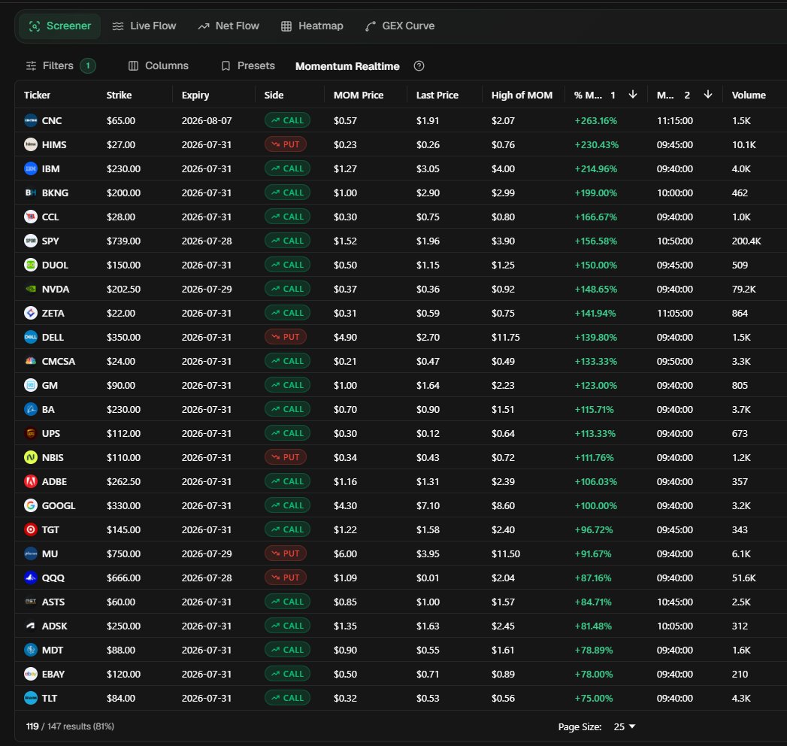The width and height of the screenshot is (787, 746).
Task: Click the BKNG ticker logo
Action: coord(31,193)
